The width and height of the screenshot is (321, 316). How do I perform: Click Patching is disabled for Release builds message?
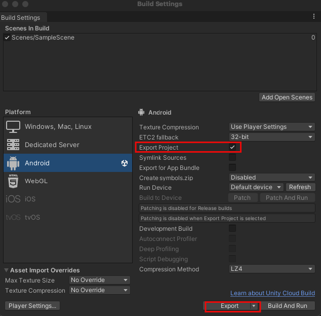[x=227, y=208]
